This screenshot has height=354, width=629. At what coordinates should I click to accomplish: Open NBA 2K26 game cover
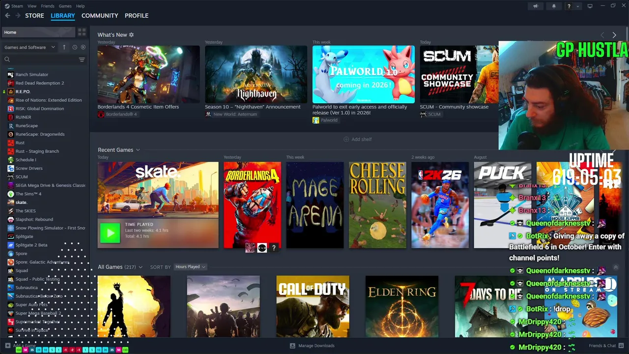(440, 205)
